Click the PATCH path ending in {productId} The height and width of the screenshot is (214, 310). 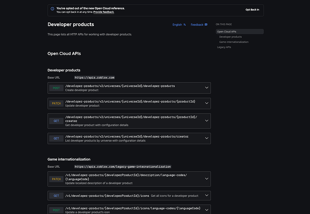[x=130, y=102]
